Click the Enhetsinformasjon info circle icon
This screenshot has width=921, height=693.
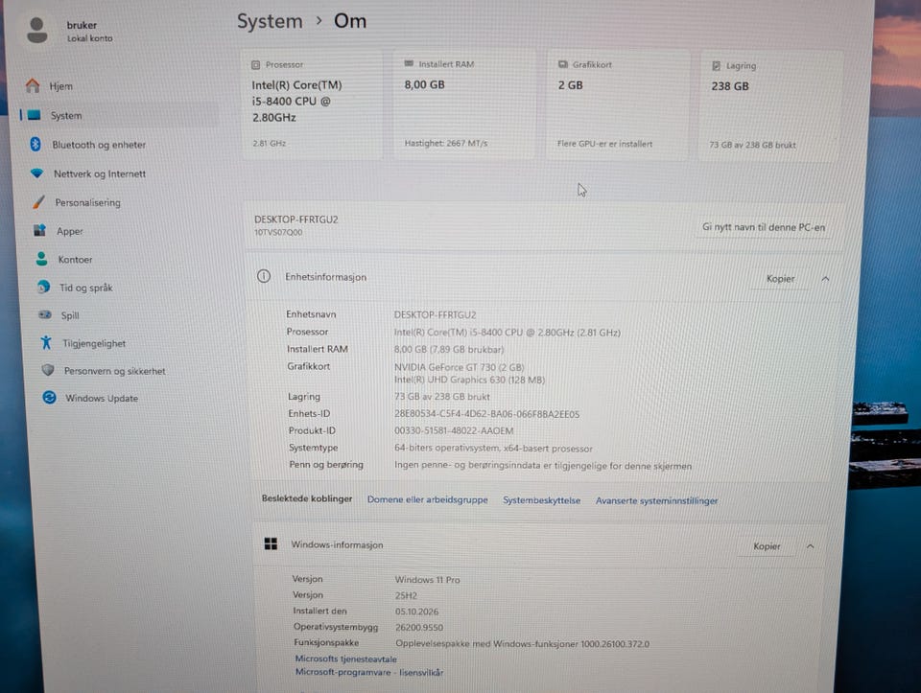(264, 276)
